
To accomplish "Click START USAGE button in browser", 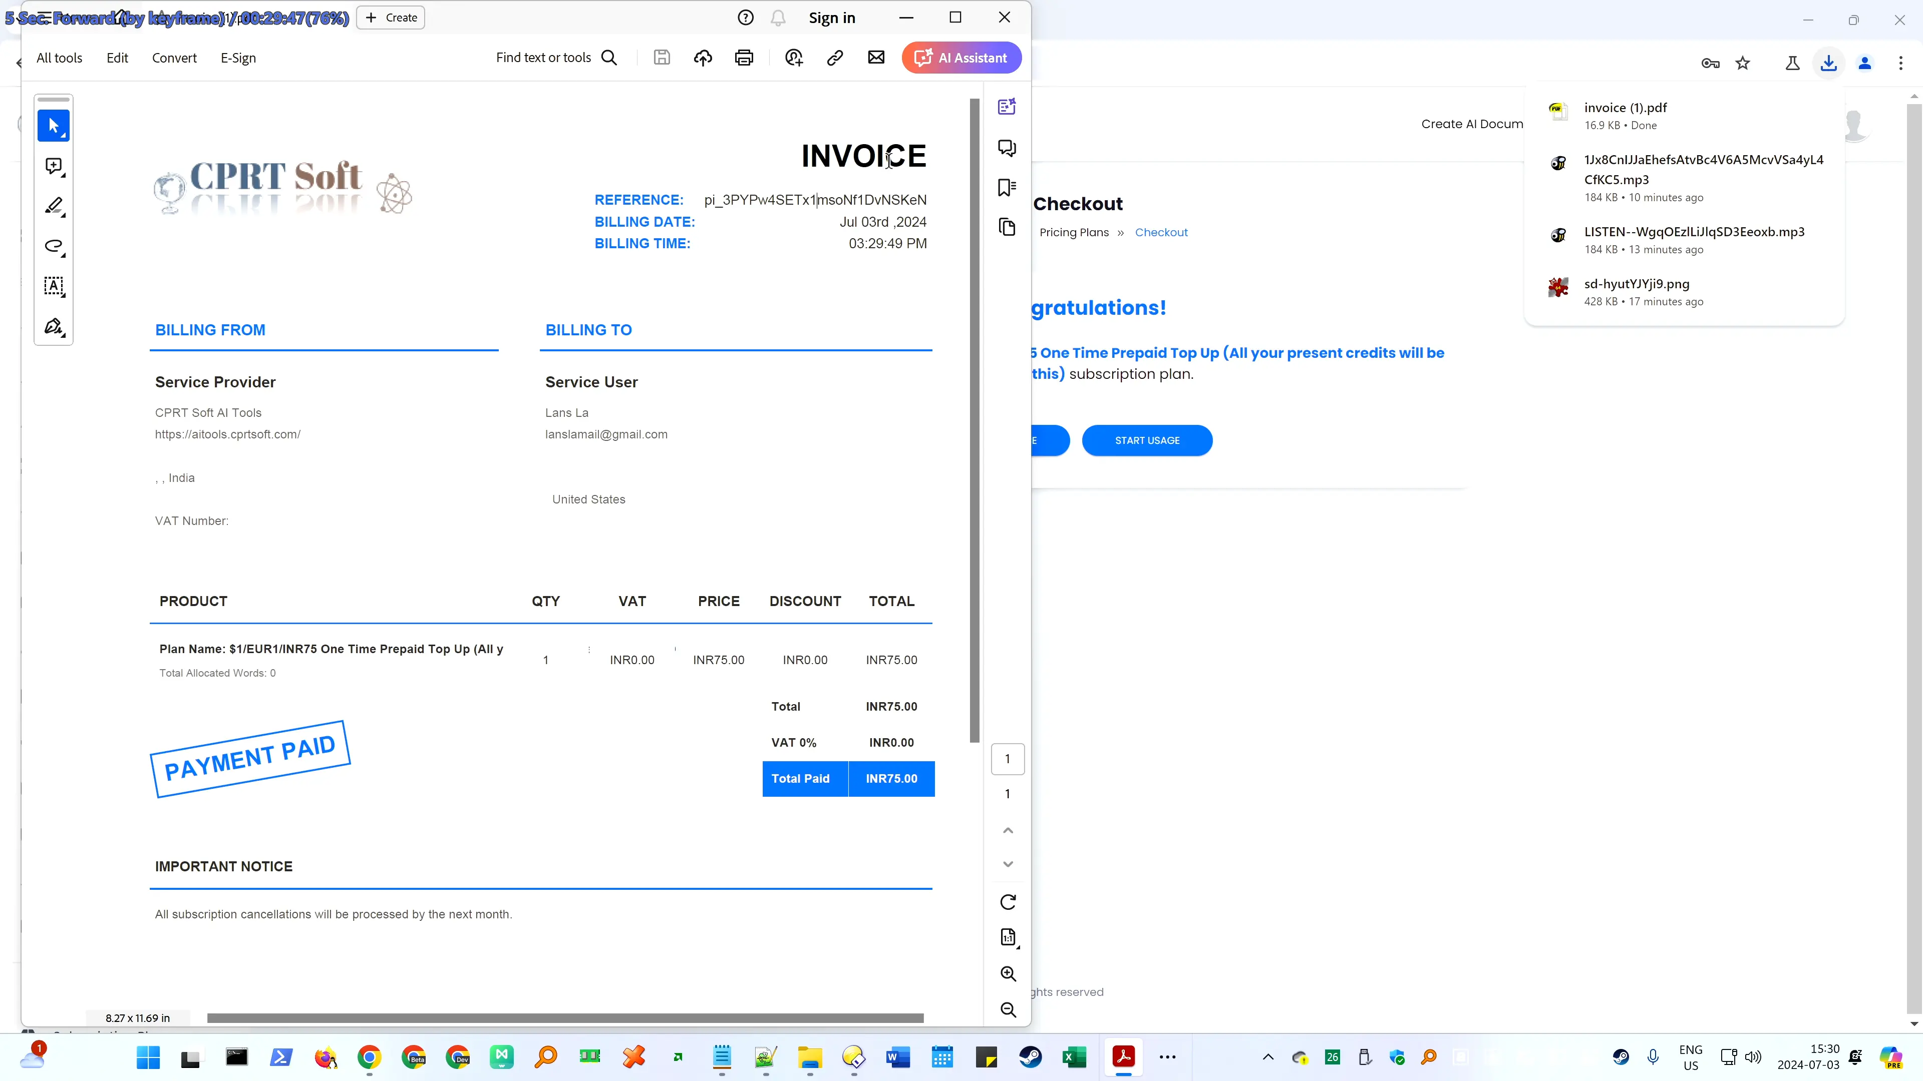I will pyautogui.click(x=1147, y=440).
